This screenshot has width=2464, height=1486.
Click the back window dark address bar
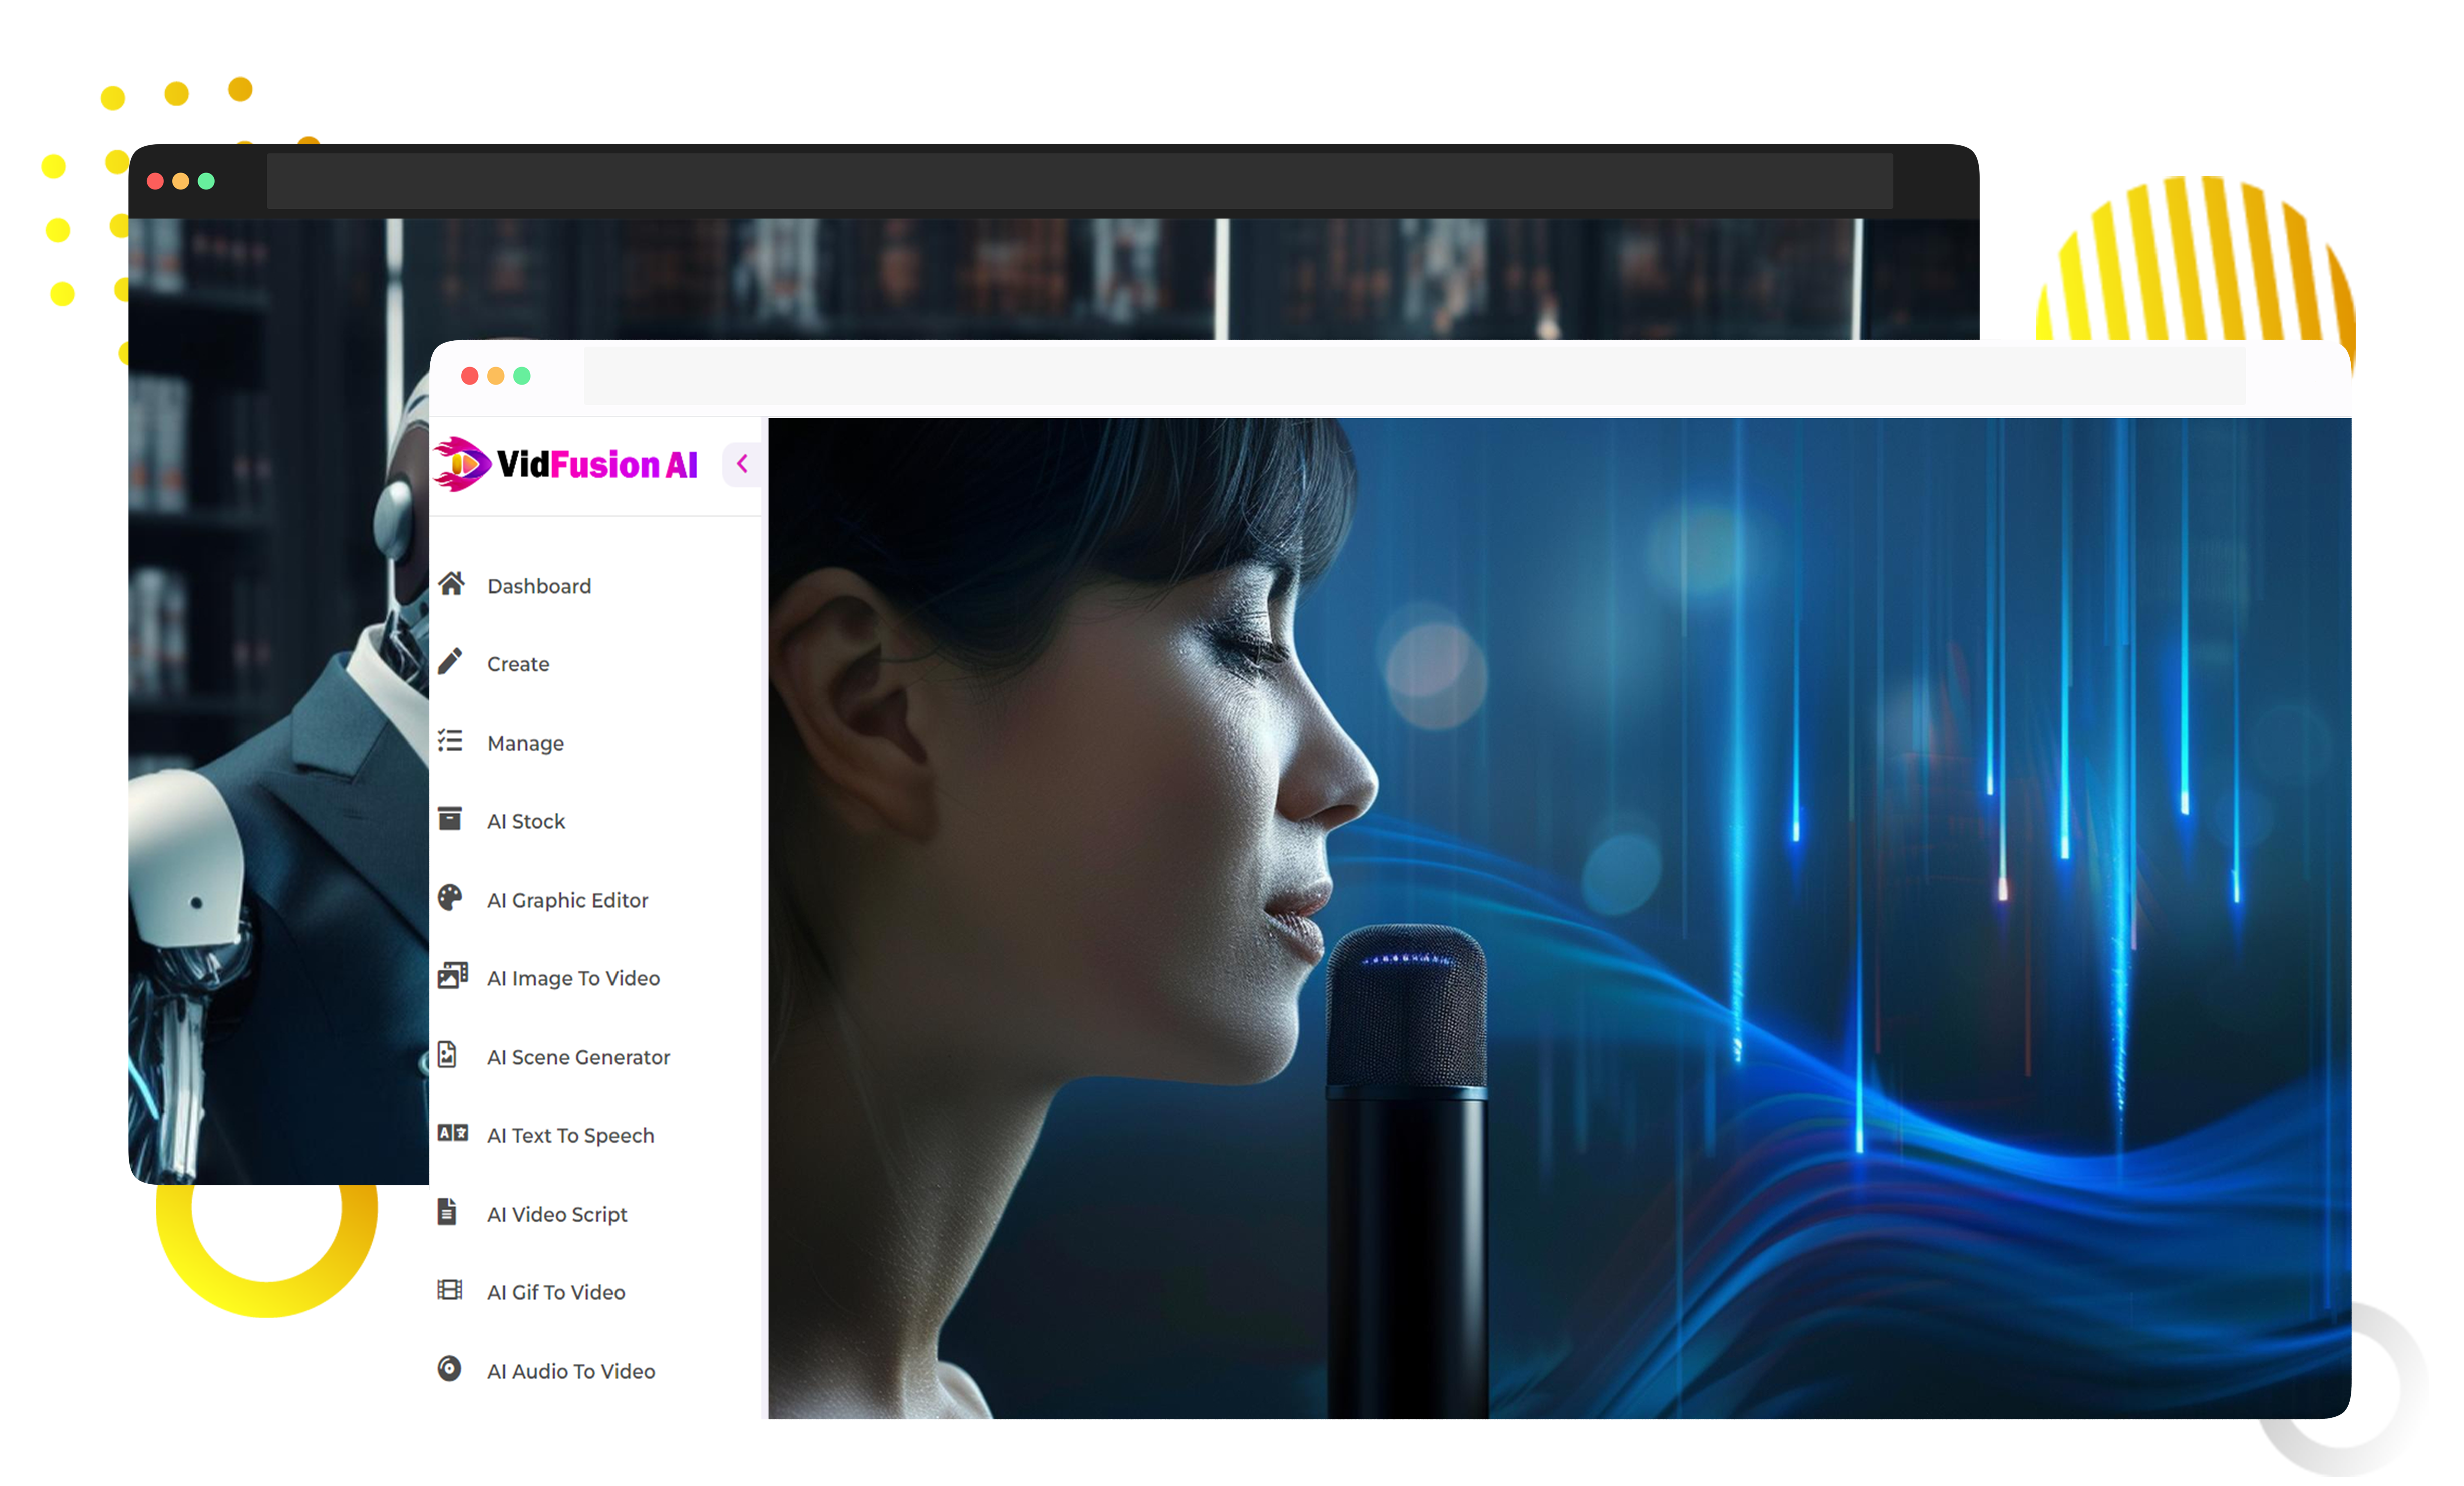click(x=1079, y=182)
